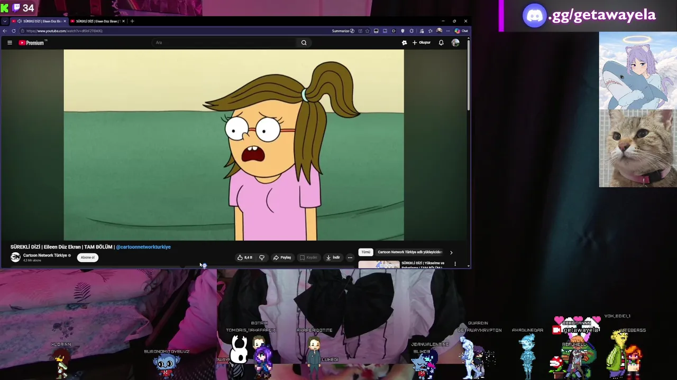Open the browser three-dot menu
Image resolution: width=677 pixels, height=380 pixels.
pos(448,31)
